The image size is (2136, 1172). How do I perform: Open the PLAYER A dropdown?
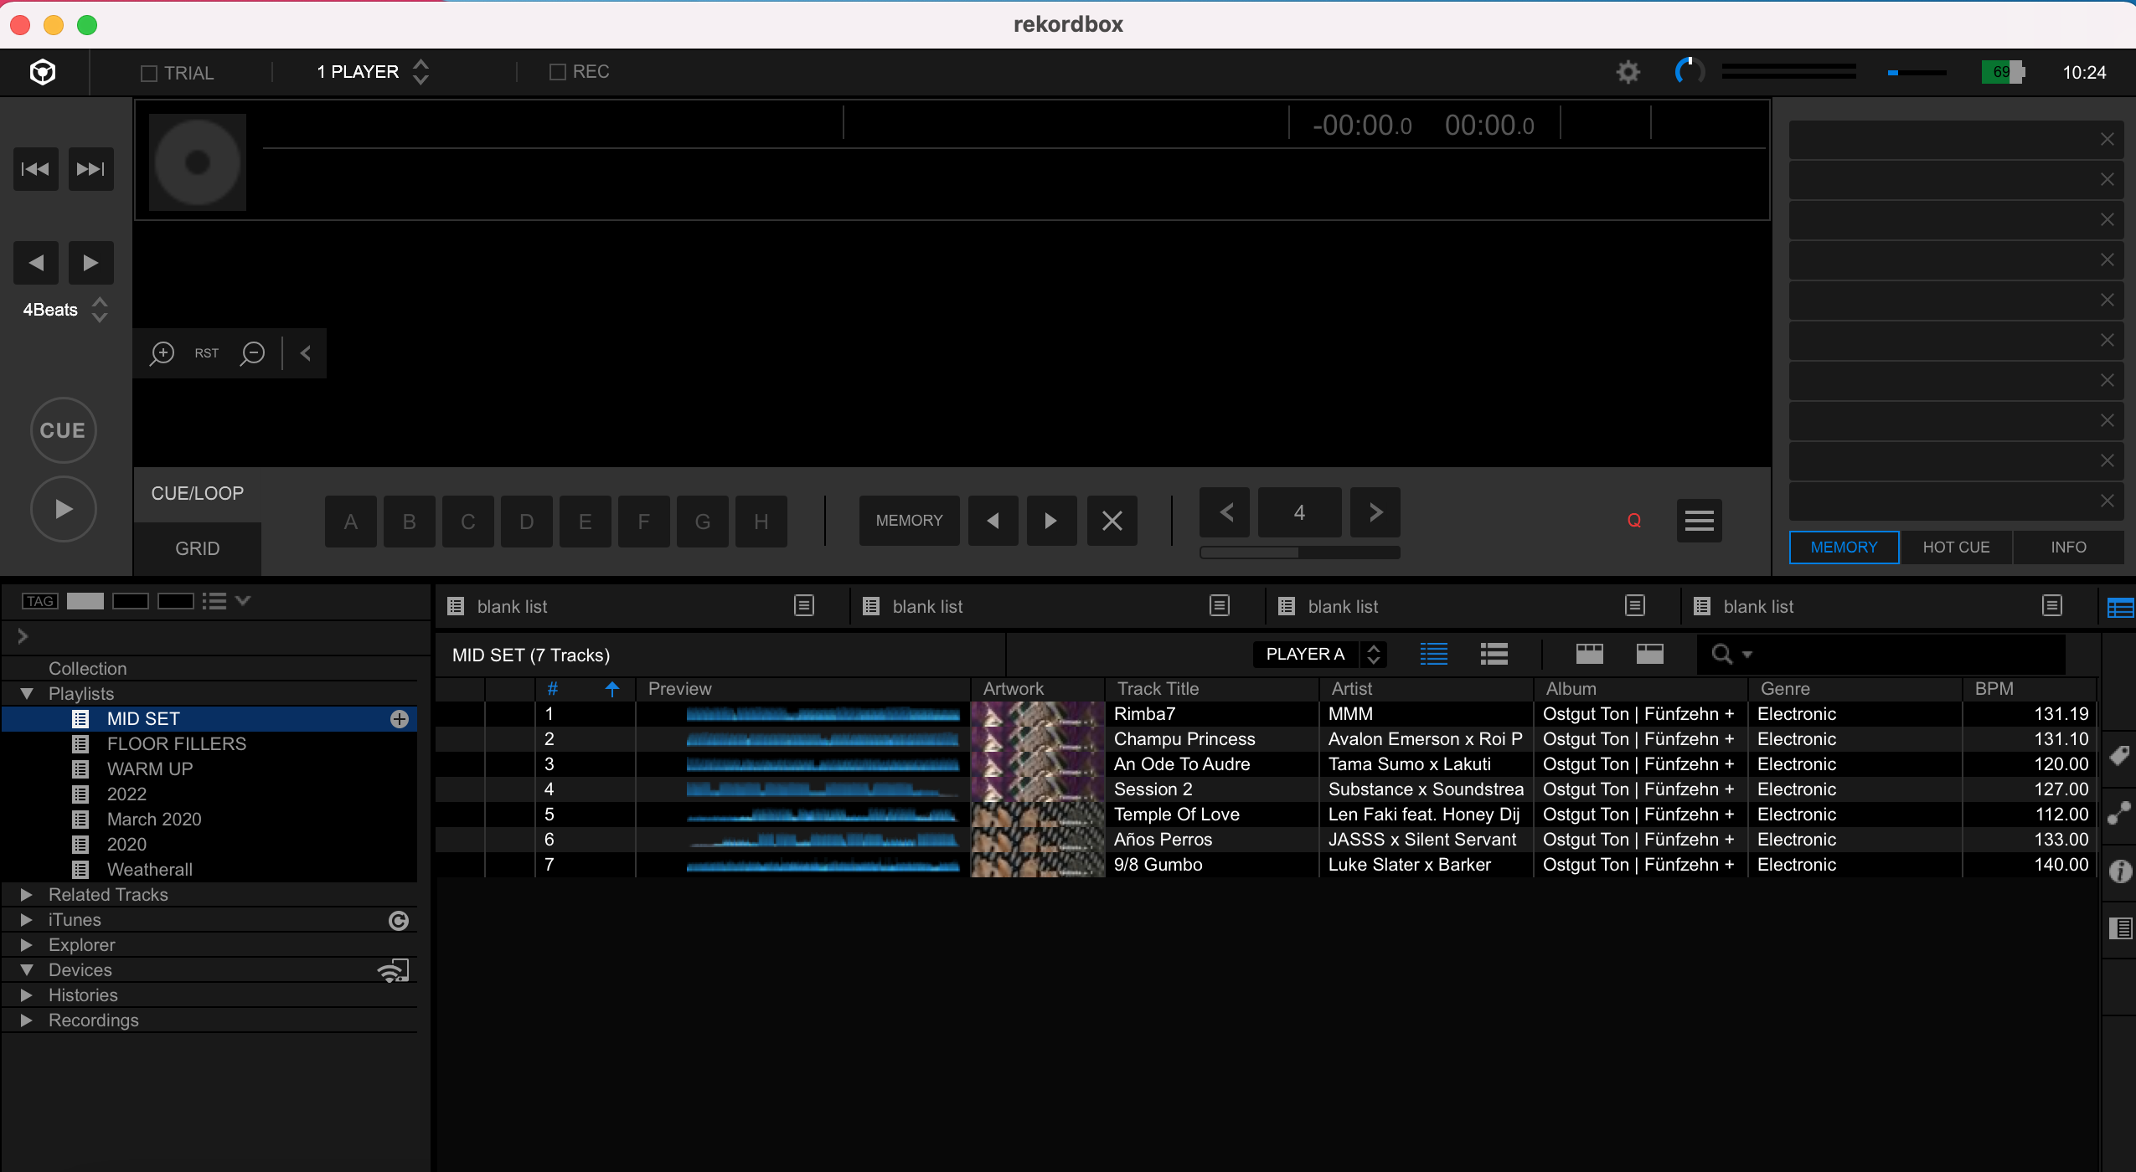(x=1319, y=655)
